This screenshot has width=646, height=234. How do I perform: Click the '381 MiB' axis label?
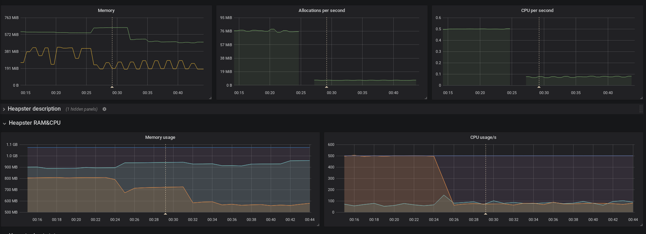12,51
